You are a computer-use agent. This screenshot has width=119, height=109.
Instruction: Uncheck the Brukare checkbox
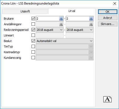[x=33, y=19]
